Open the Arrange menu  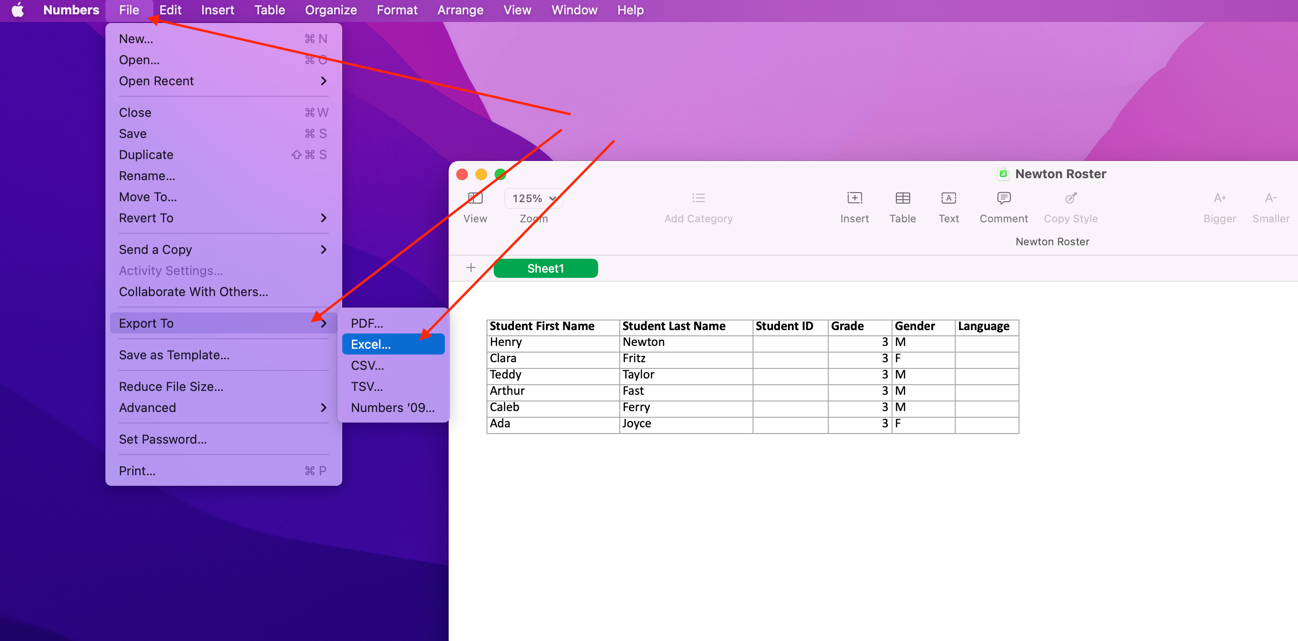coord(460,10)
